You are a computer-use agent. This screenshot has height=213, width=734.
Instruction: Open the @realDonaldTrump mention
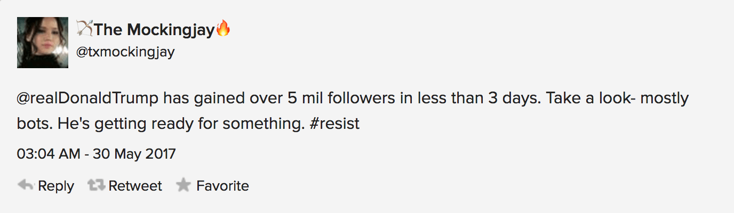pos(87,99)
